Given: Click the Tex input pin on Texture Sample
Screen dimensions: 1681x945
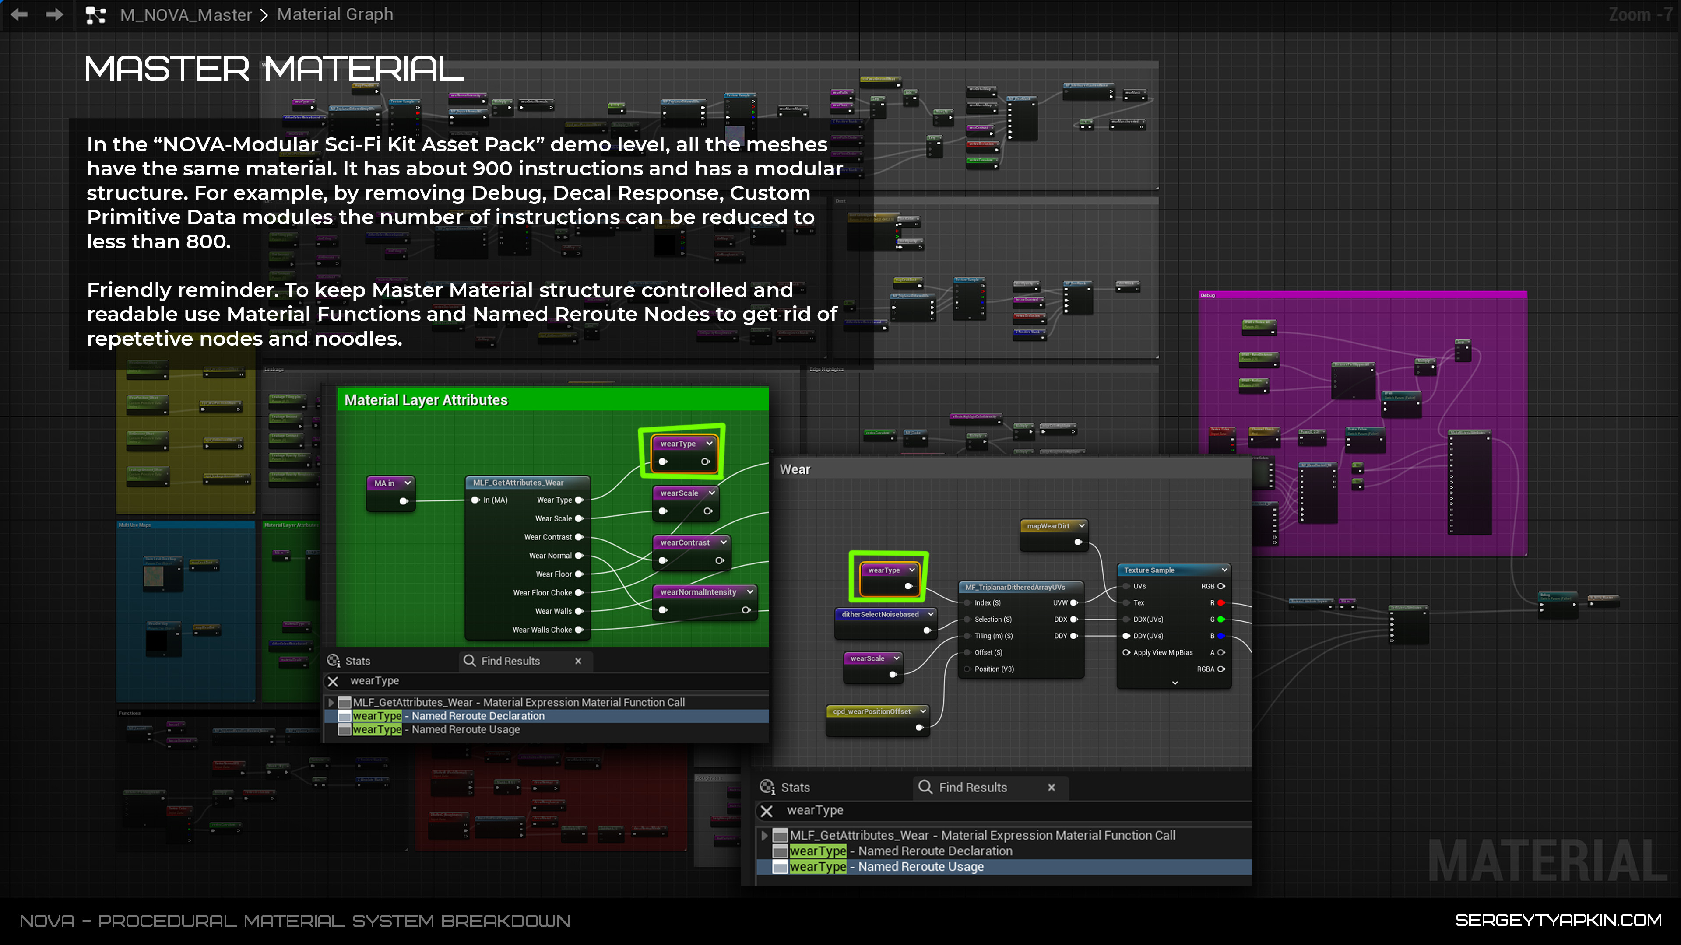Looking at the screenshot, I should 1126,602.
